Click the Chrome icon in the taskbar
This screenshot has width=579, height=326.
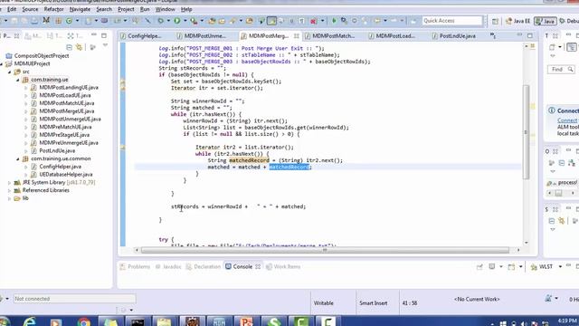[84, 322]
